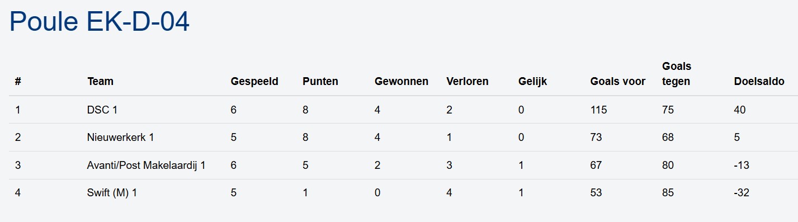Click the Gespeeld column header
798x222 pixels.
pos(254,82)
